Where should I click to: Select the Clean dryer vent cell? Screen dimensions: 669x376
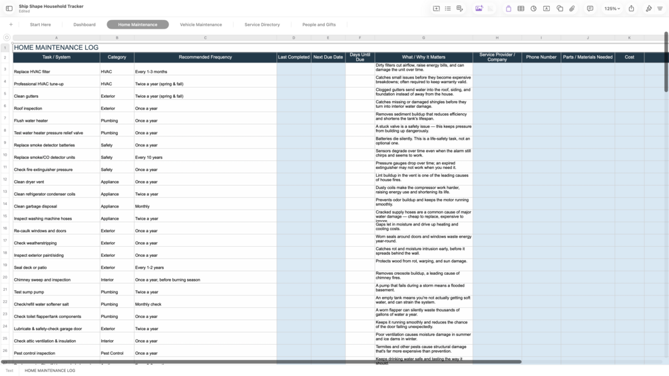(x=57, y=180)
